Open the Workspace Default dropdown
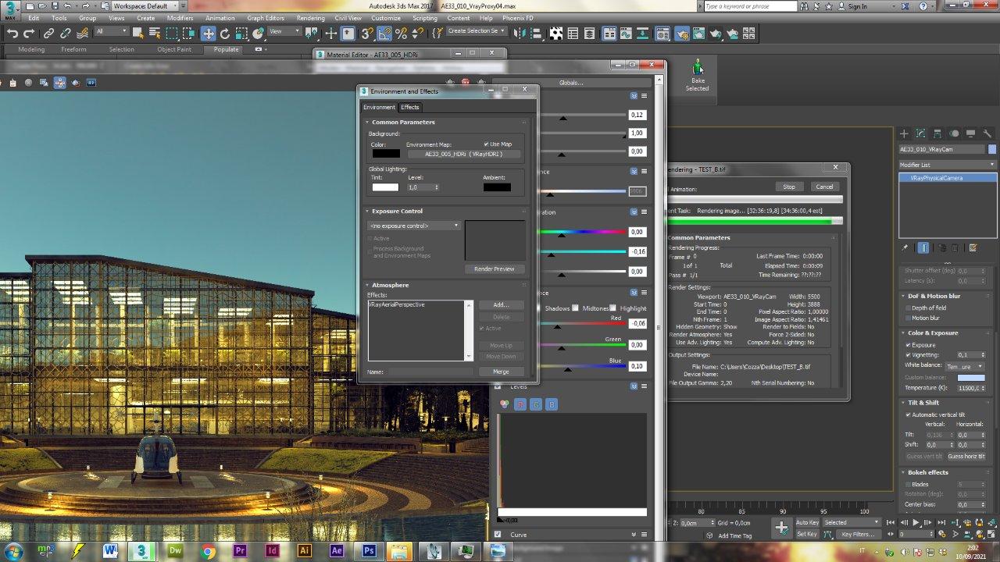Viewport: 1000px width, 562px height. [x=144, y=6]
